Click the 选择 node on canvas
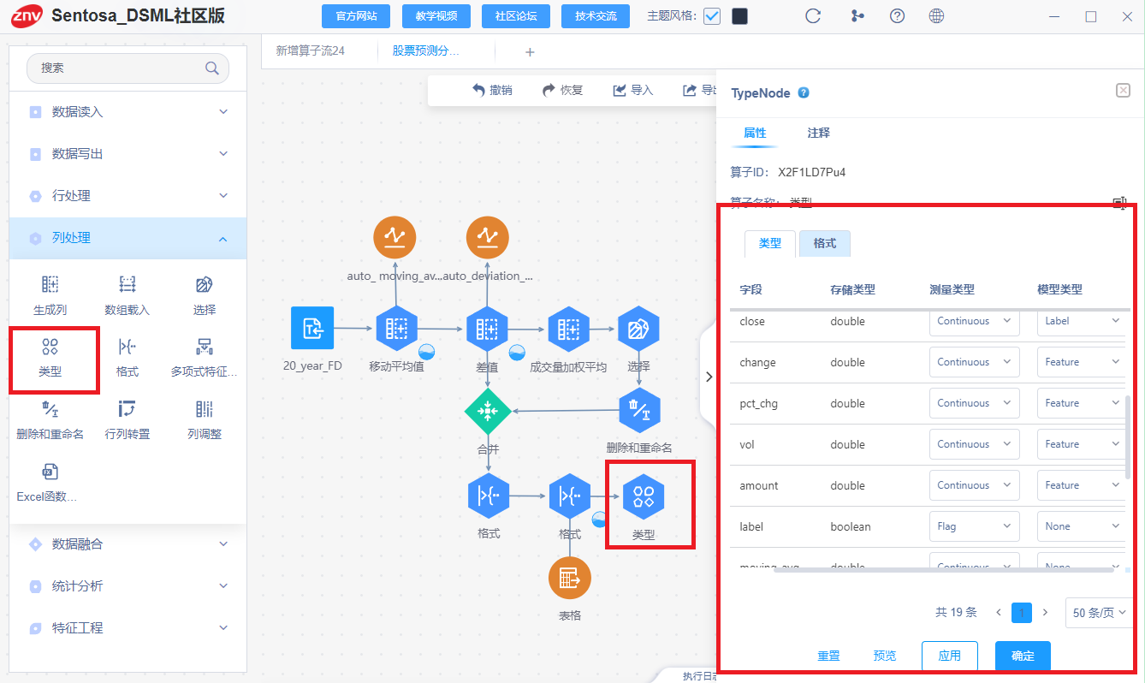1145x683 pixels. tap(638, 328)
